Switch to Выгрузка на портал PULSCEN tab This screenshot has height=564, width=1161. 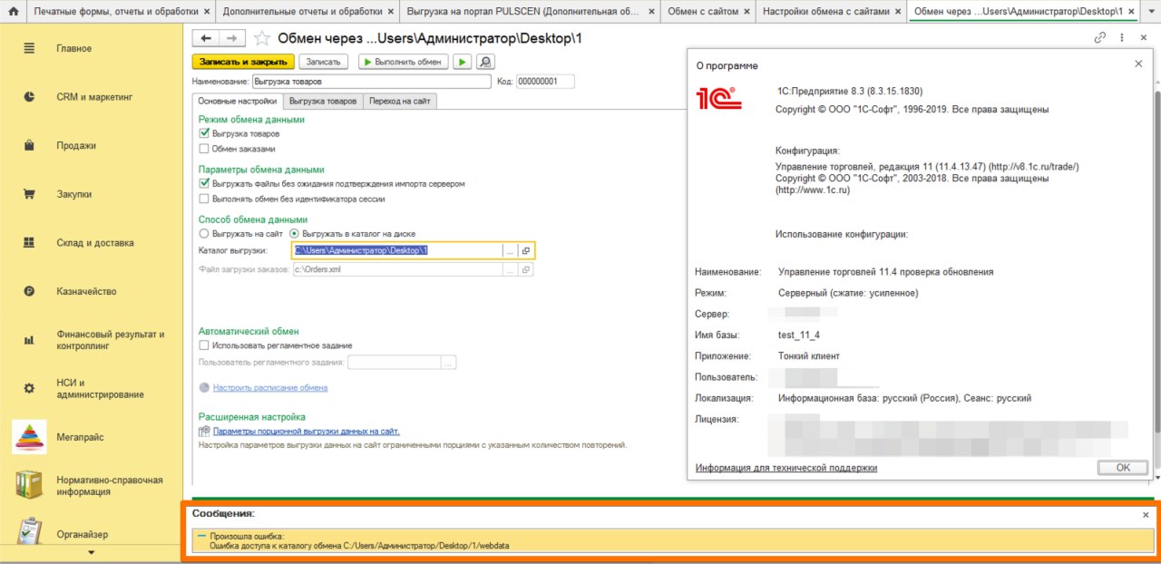522,12
